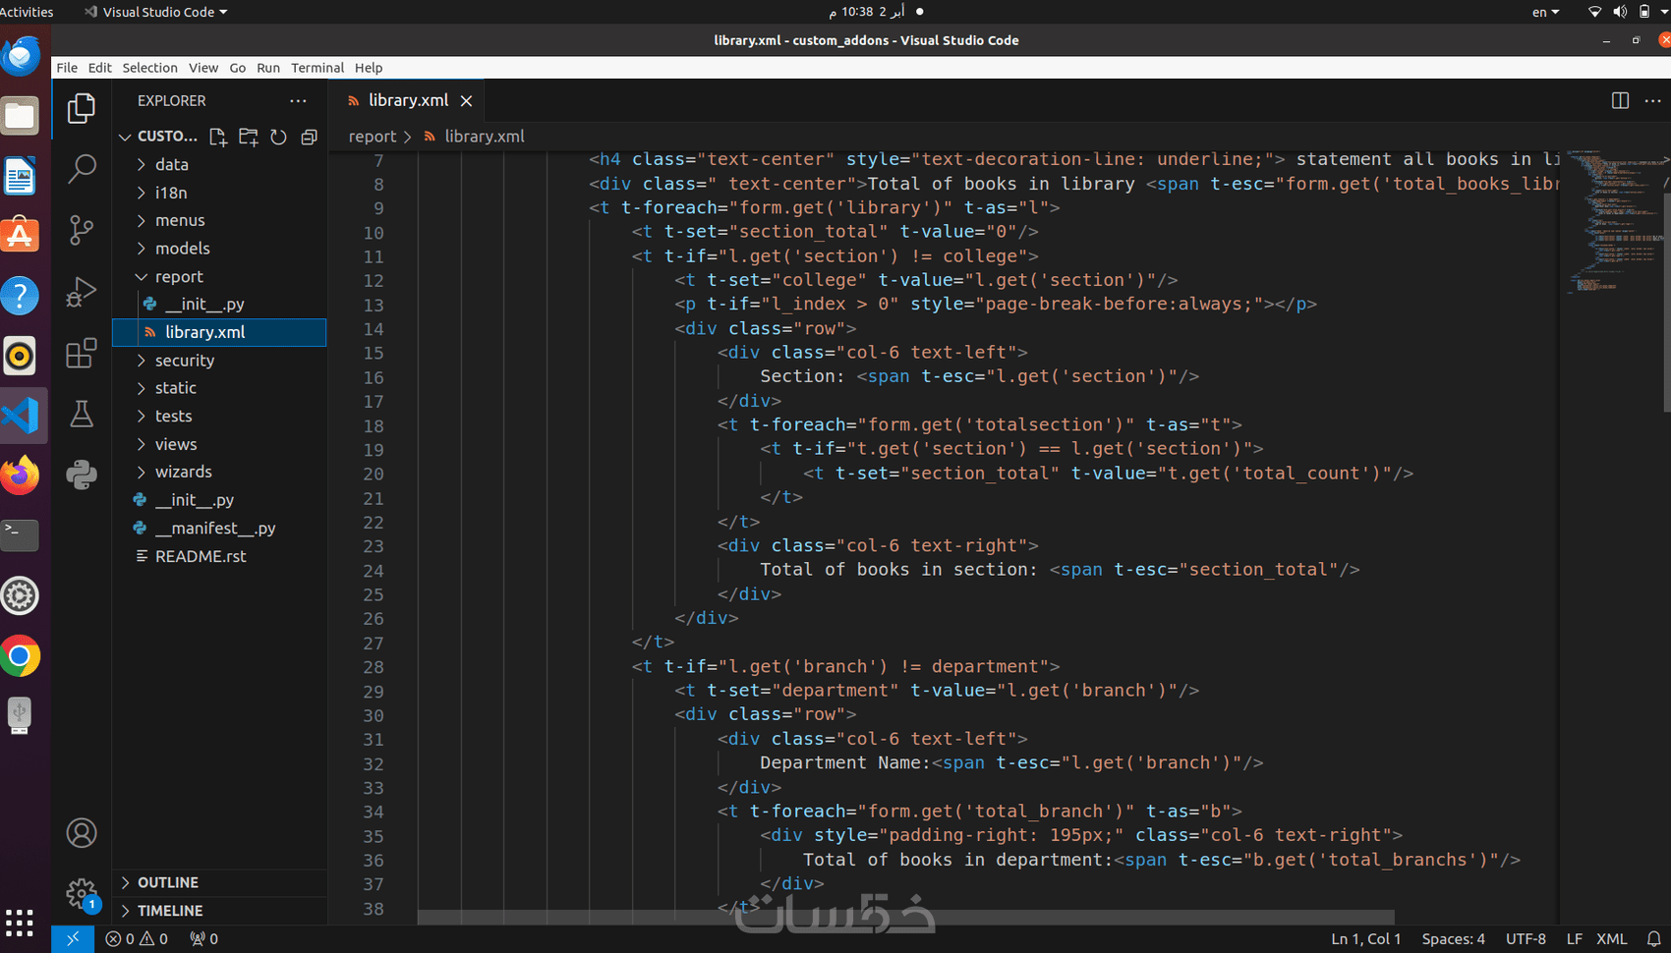Expand the TIMELINE section
This screenshot has width=1671, height=953.
219,911
